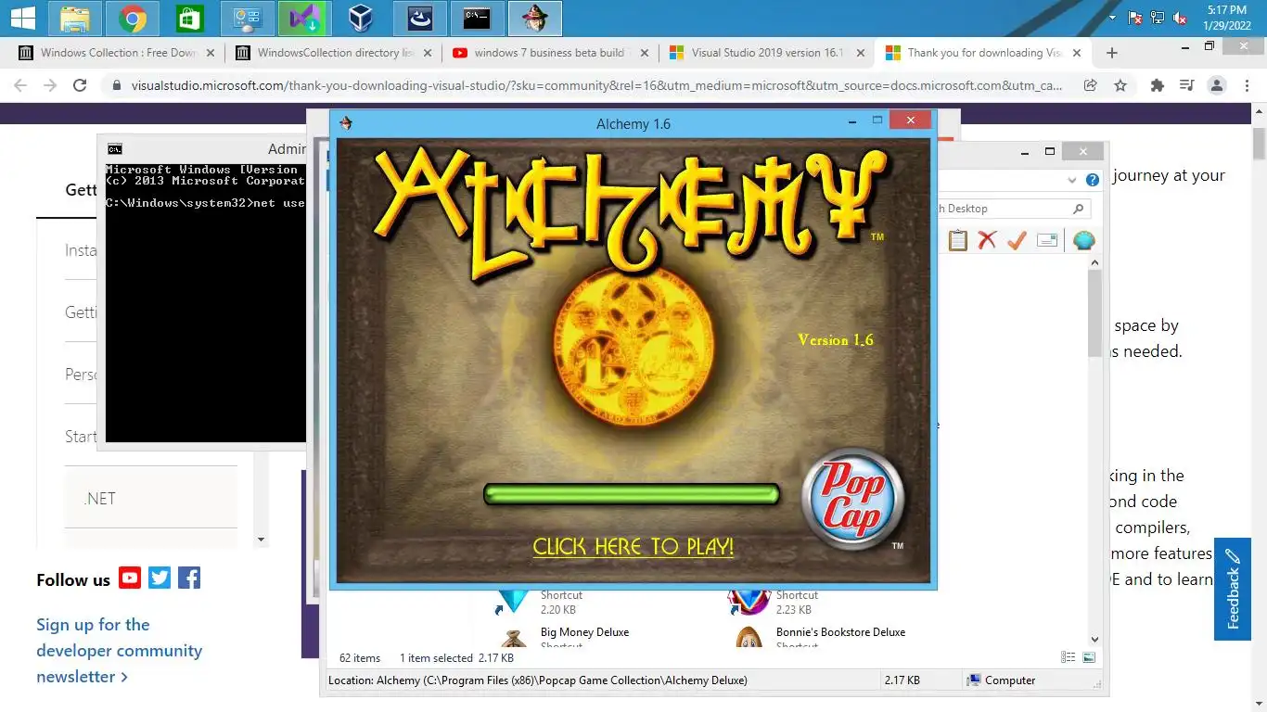This screenshot has height=712, width=1267.
Task: Click 'Sign up for the developer community newsletter'
Action: click(x=119, y=650)
